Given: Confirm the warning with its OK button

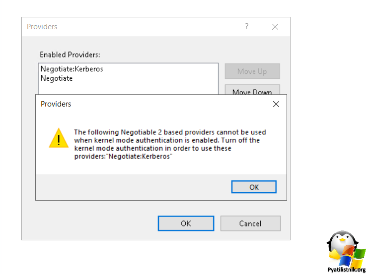Looking at the screenshot, I should [x=254, y=187].
